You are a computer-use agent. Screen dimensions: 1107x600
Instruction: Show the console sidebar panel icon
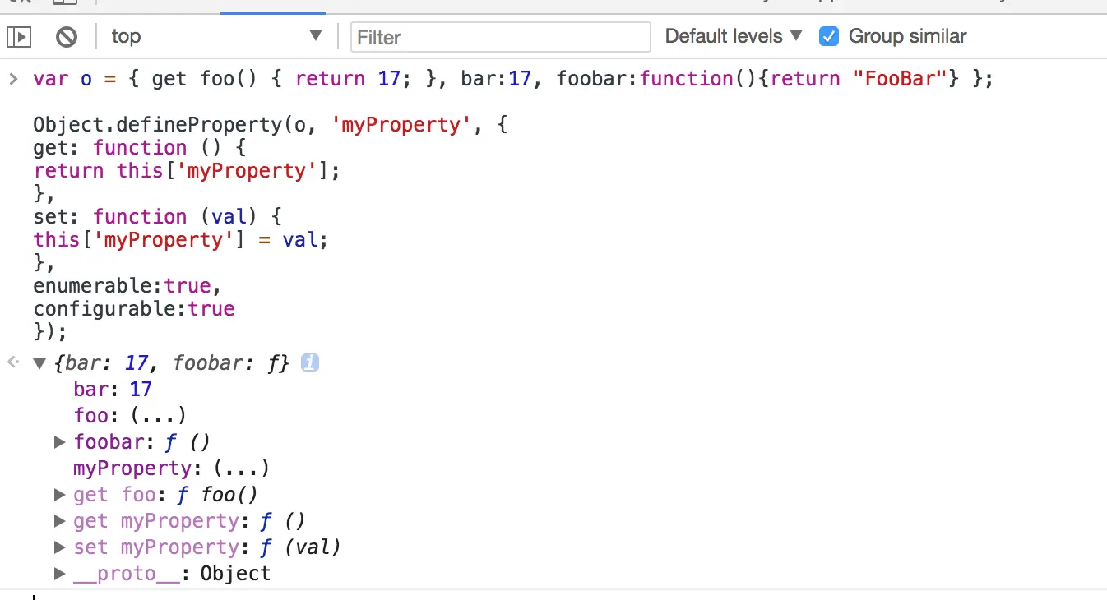click(x=19, y=36)
